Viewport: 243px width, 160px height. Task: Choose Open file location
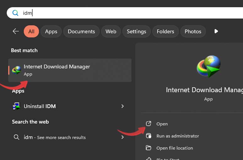(x=175, y=148)
